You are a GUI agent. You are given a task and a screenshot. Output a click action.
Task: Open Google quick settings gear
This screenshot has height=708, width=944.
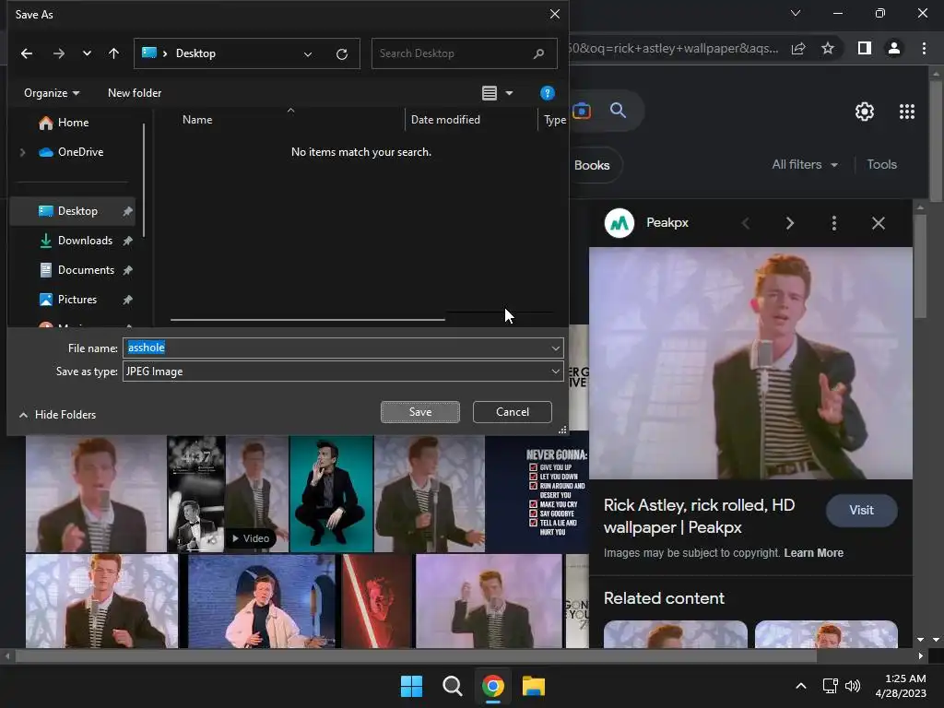pos(865,112)
